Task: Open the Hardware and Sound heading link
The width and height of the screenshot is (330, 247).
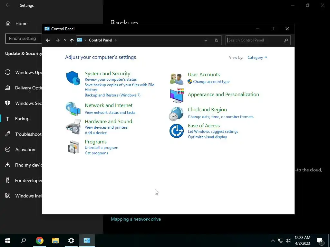Action: (x=108, y=121)
